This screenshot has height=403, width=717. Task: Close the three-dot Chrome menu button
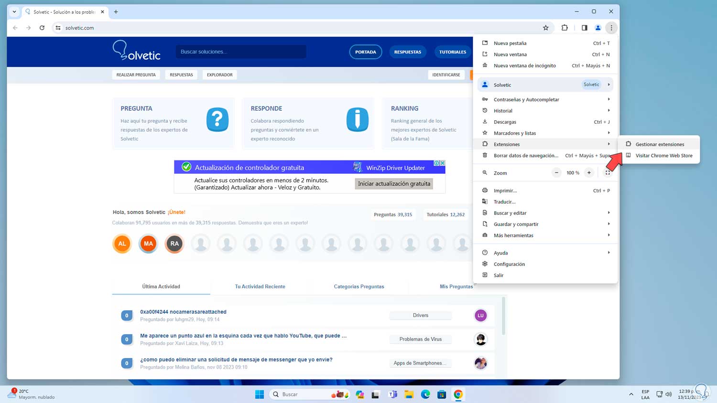coord(611,28)
